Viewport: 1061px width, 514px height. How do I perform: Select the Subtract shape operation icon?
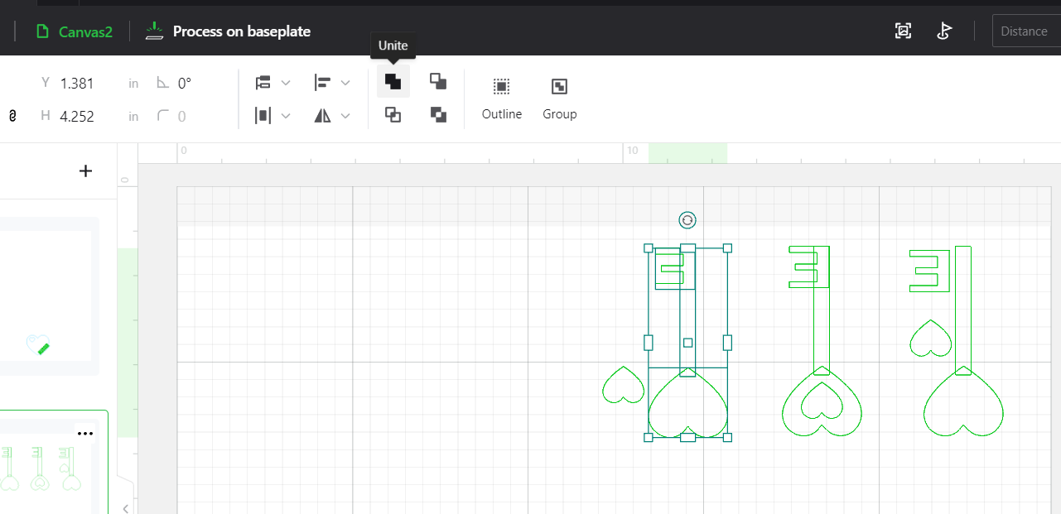pyautogui.click(x=438, y=81)
